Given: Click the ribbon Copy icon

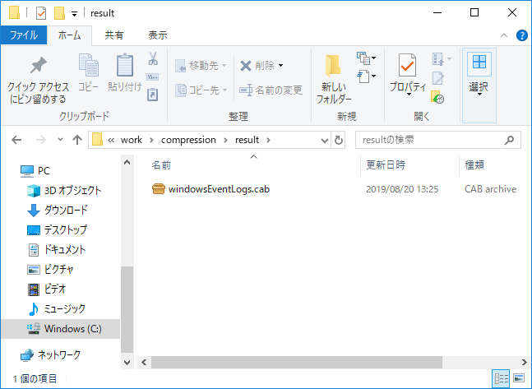Looking at the screenshot, I should (x=89, y=64).
